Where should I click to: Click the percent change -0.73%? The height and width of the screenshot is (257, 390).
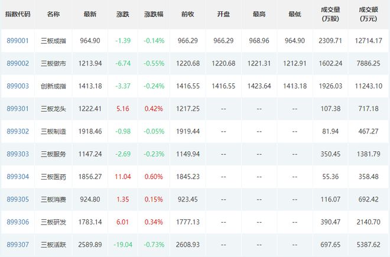pos(154,245)
